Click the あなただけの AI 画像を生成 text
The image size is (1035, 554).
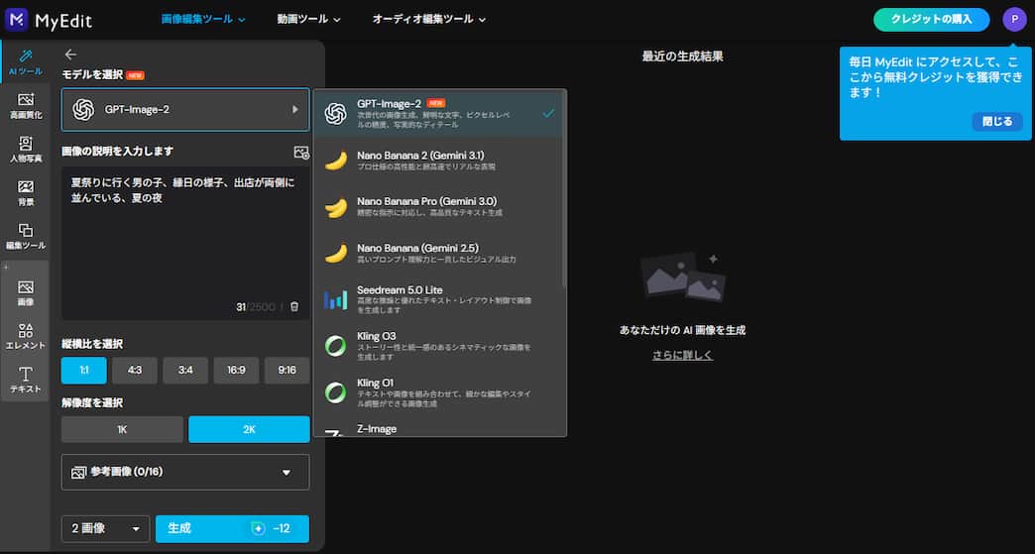click(x=682, y=330)
